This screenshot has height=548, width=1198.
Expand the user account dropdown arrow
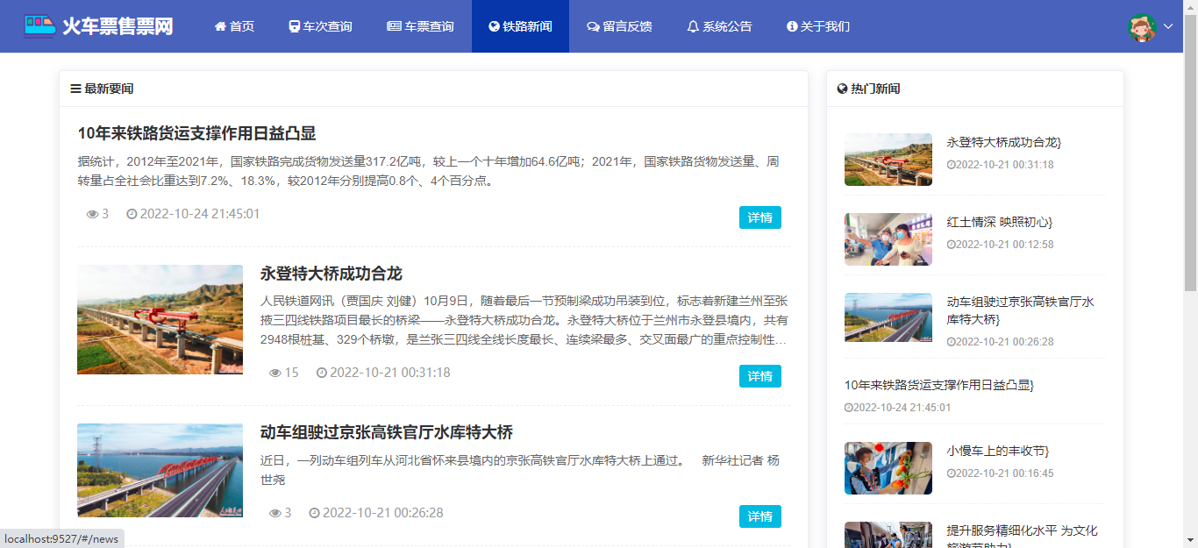(x=1168, y=26)
